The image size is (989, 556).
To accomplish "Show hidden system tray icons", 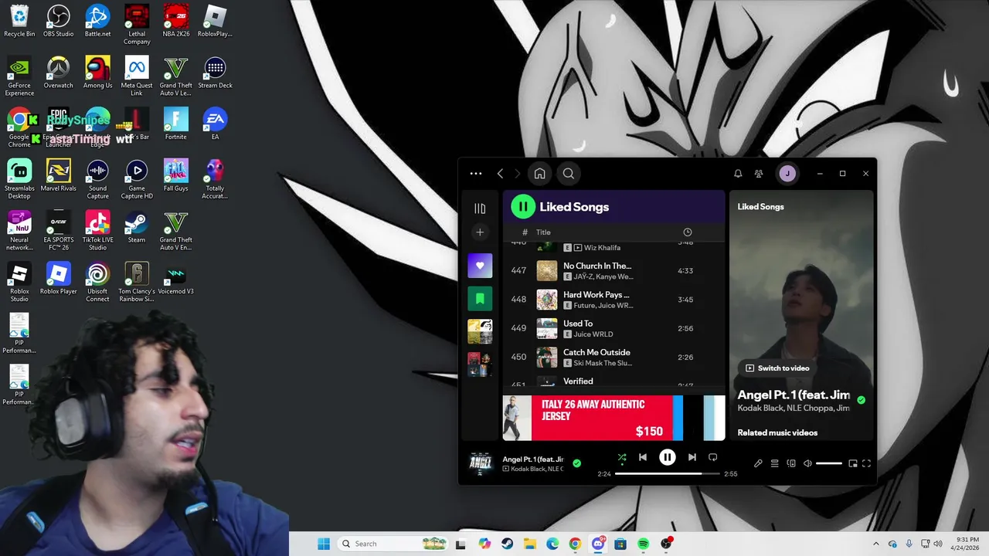I will click(x=875, y=544).
